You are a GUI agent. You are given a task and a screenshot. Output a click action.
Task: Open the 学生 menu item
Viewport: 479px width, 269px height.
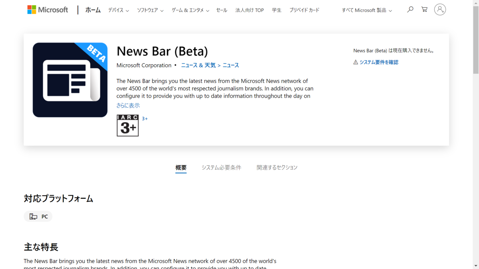[x=277, y=10]
